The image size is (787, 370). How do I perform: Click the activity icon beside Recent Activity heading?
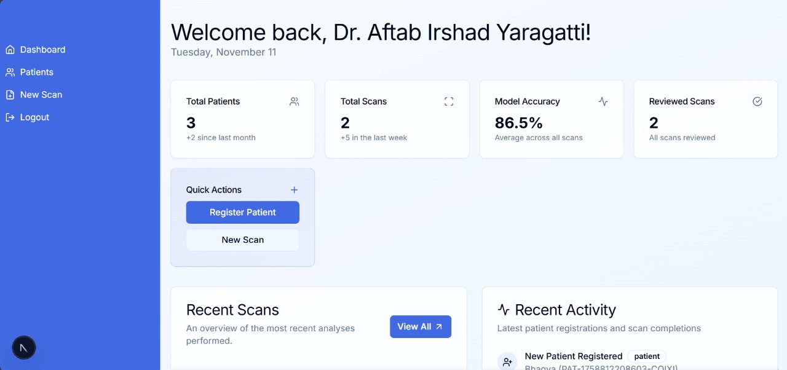tap(504, 310)
